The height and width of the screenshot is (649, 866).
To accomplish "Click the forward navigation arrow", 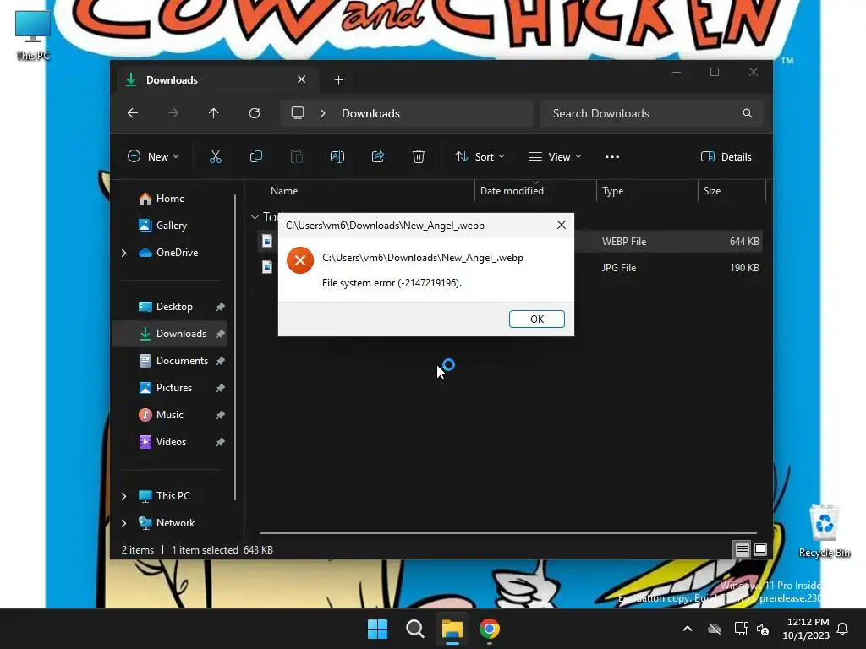I will pos(173,113).
